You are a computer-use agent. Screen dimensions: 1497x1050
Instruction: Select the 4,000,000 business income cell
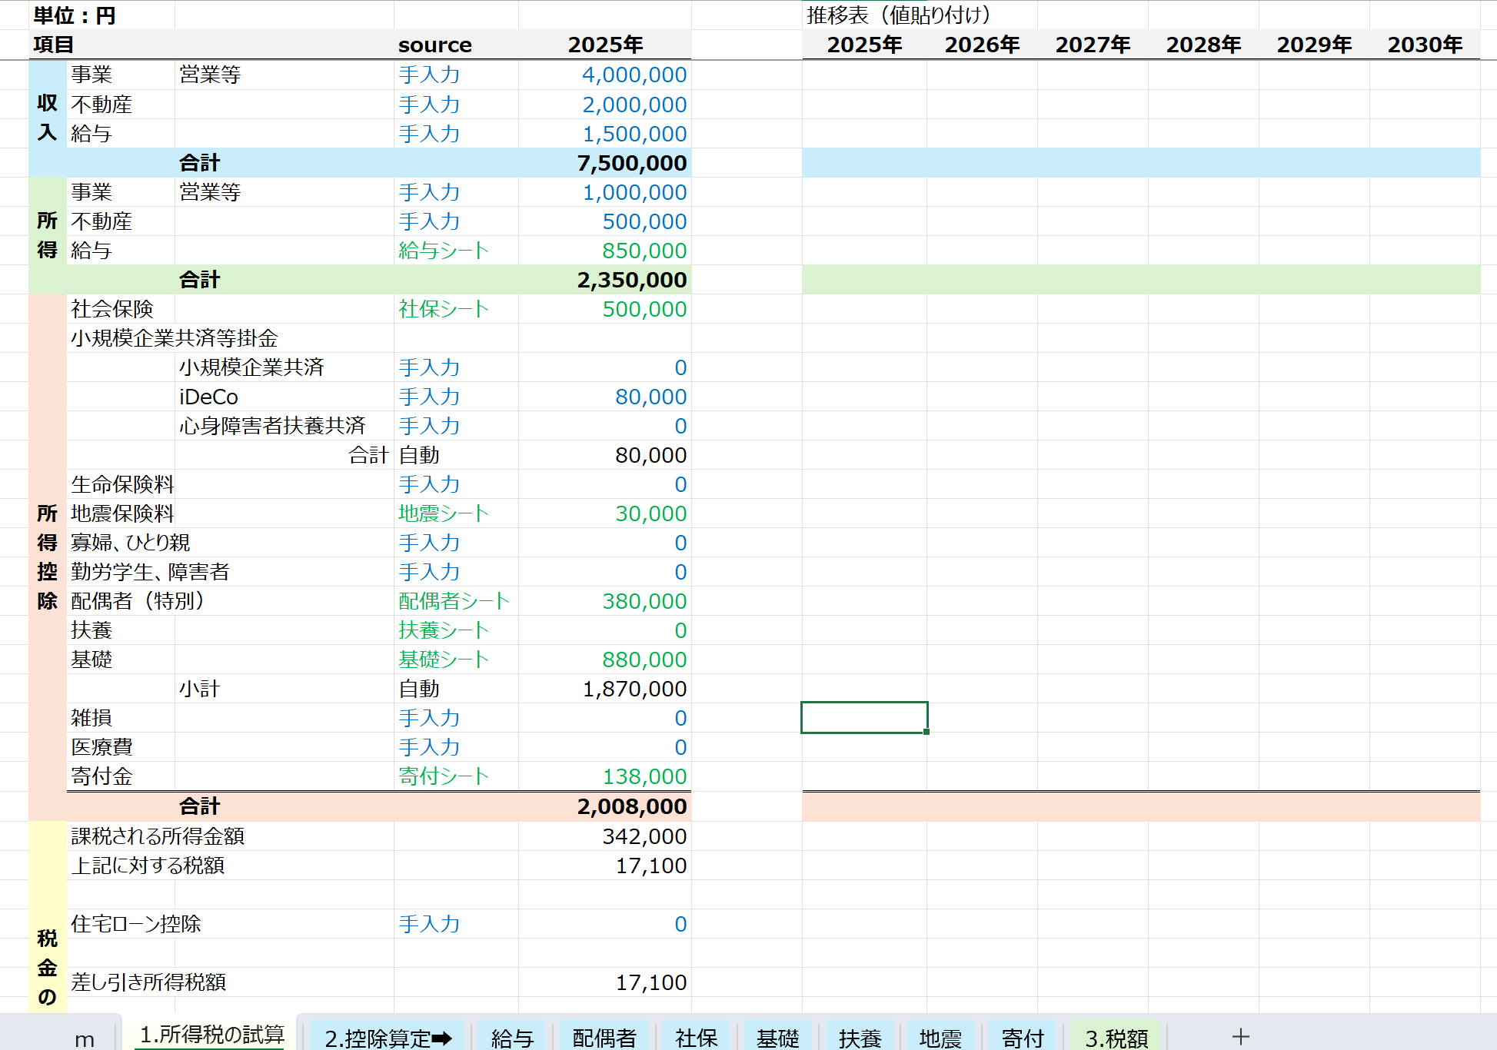click(x=604, y=75)
